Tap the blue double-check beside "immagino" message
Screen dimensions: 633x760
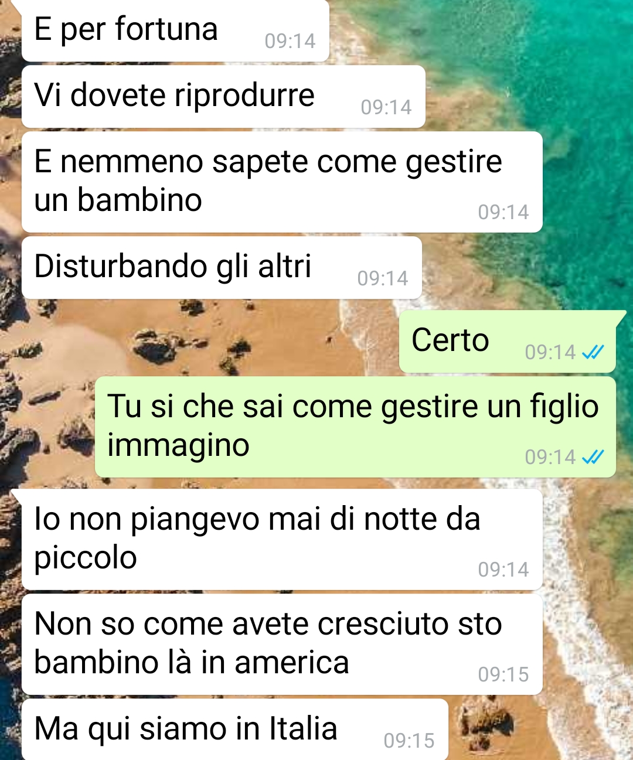[593, 457]
